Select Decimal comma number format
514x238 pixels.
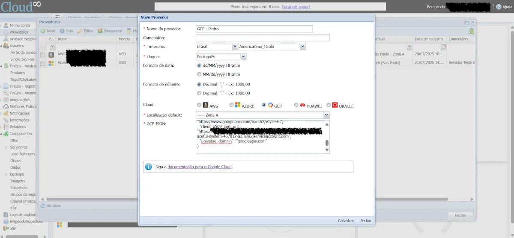click(199, 84)
